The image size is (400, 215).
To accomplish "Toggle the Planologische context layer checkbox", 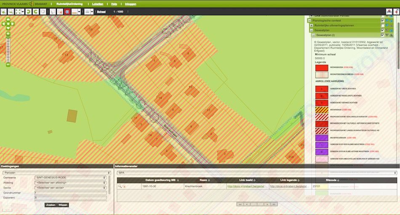I will 382,21.
